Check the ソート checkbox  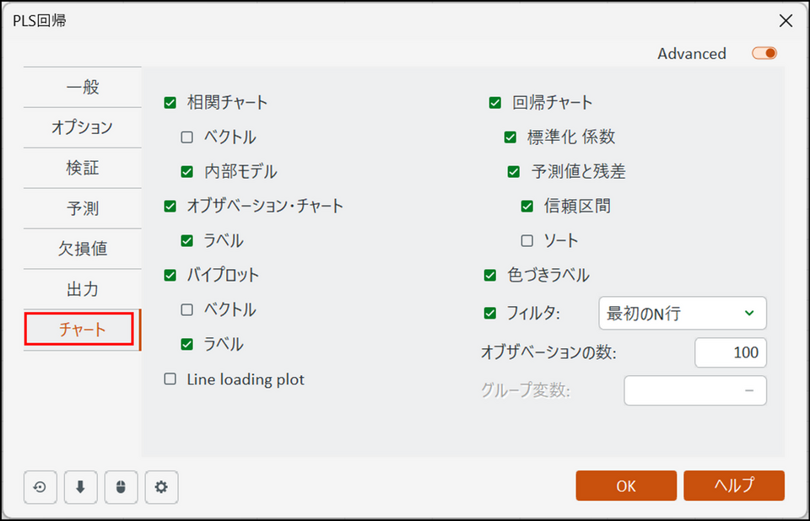coord(527,241)
